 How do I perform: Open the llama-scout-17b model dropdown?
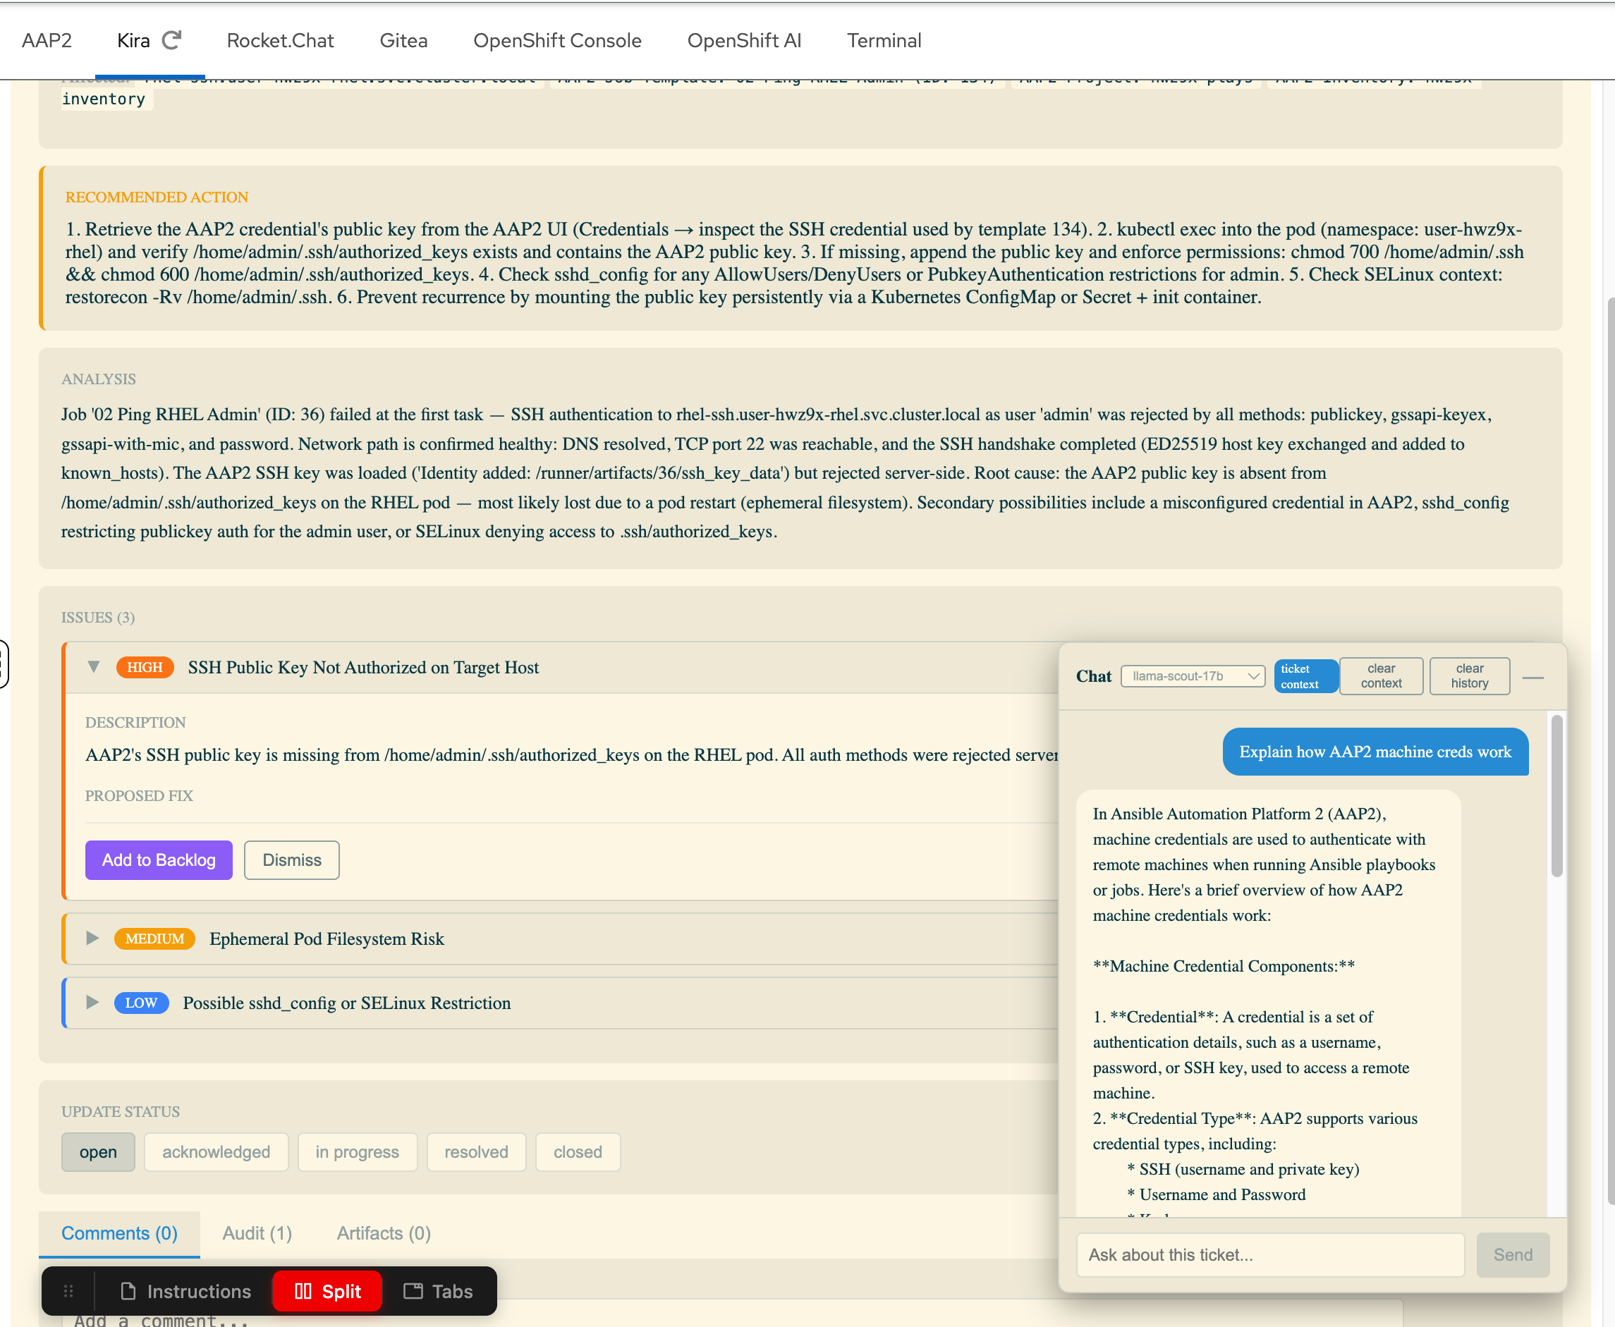pyautogui.click(x=1193, y=675)
